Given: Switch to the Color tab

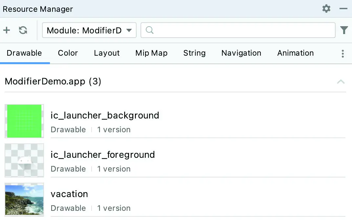Looking at the screenshot, I should pyautogui.click(x=68, y=53).
